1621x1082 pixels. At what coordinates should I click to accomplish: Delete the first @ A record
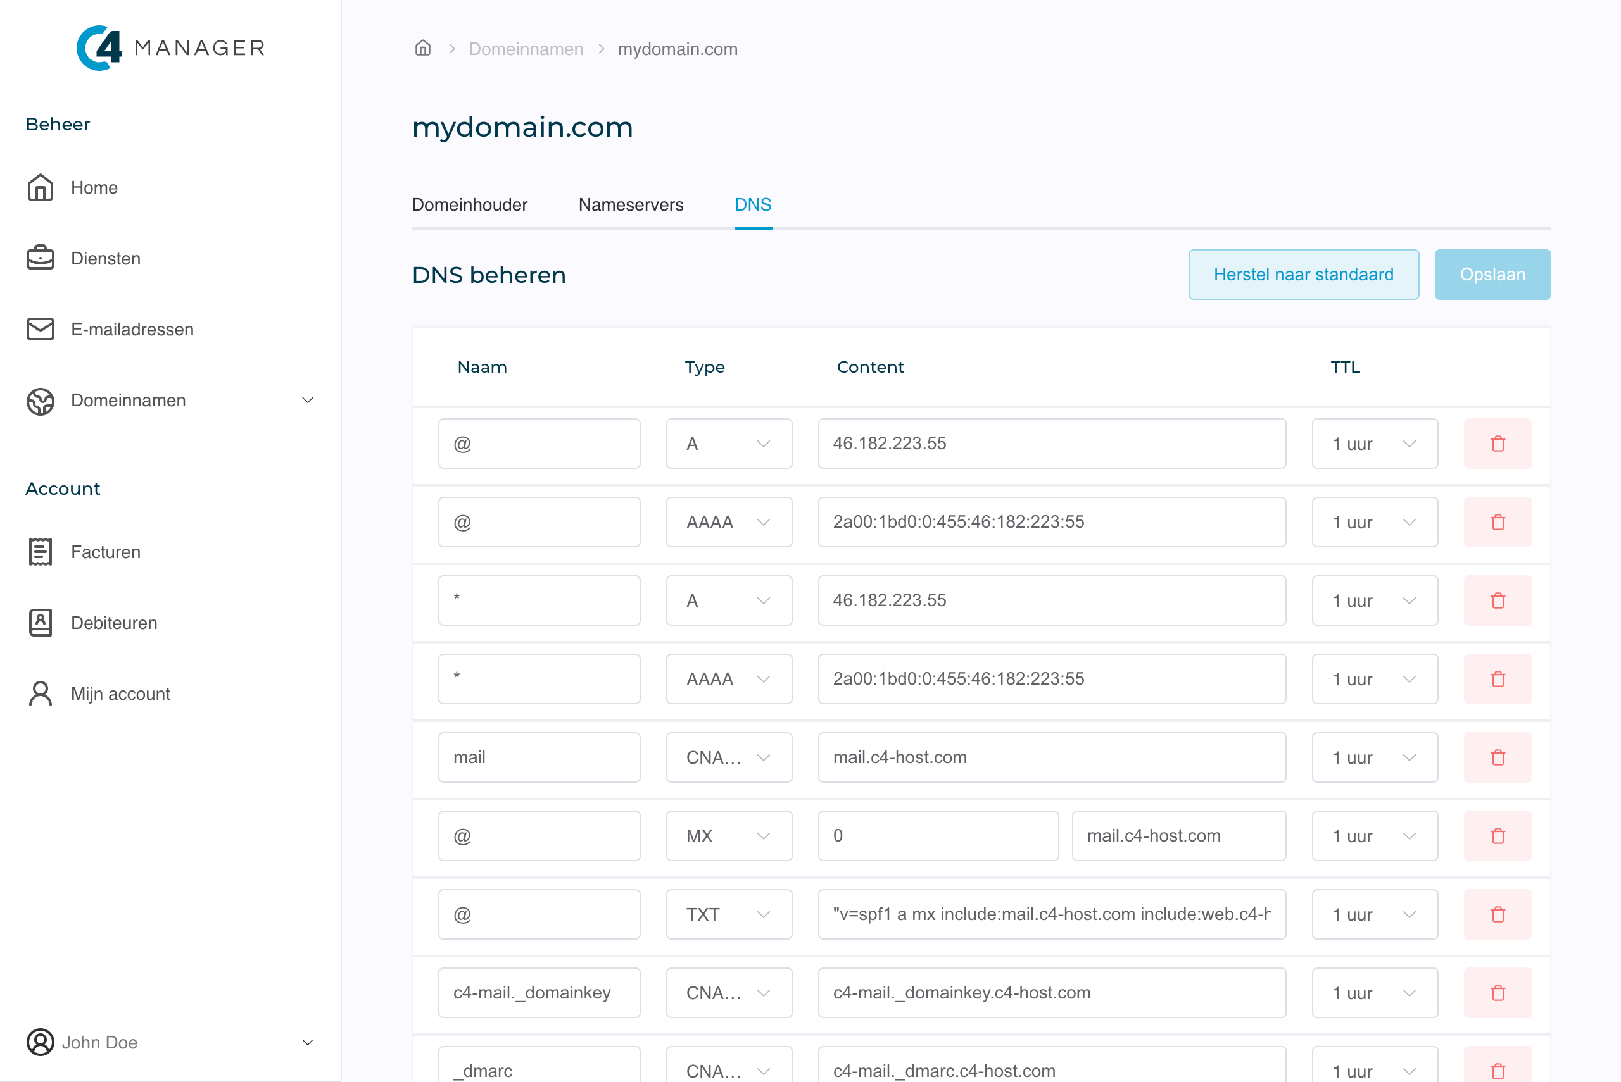pyautogui.click(x=1498, y=444)
